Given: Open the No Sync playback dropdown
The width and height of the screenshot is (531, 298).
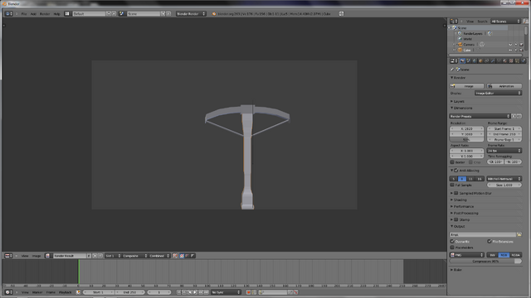Looking at the screenshot, I should pyautogui.click(x=226, y=292).
